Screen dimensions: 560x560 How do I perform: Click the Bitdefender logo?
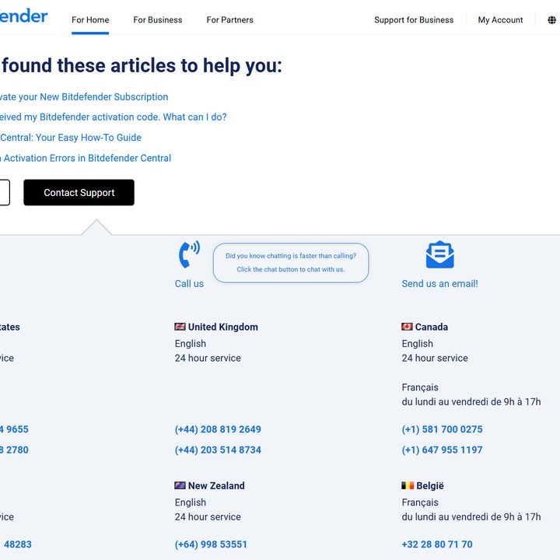[x=23, y=16]
